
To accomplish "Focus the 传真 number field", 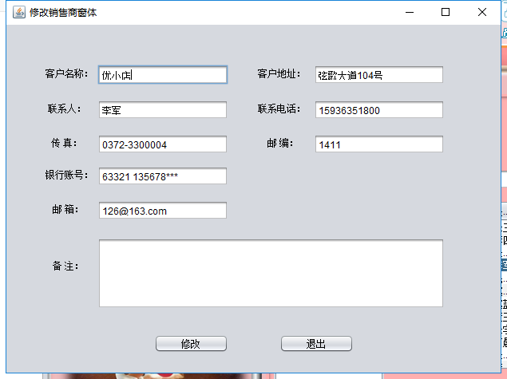I will click(x=163, y=144).
